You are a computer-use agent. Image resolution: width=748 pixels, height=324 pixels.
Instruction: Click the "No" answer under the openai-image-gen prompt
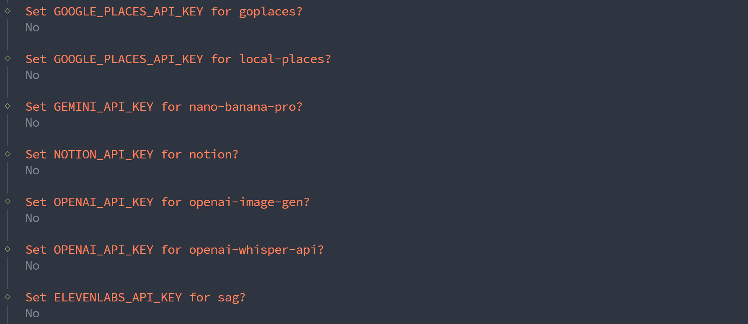click(x=32, y=218)
